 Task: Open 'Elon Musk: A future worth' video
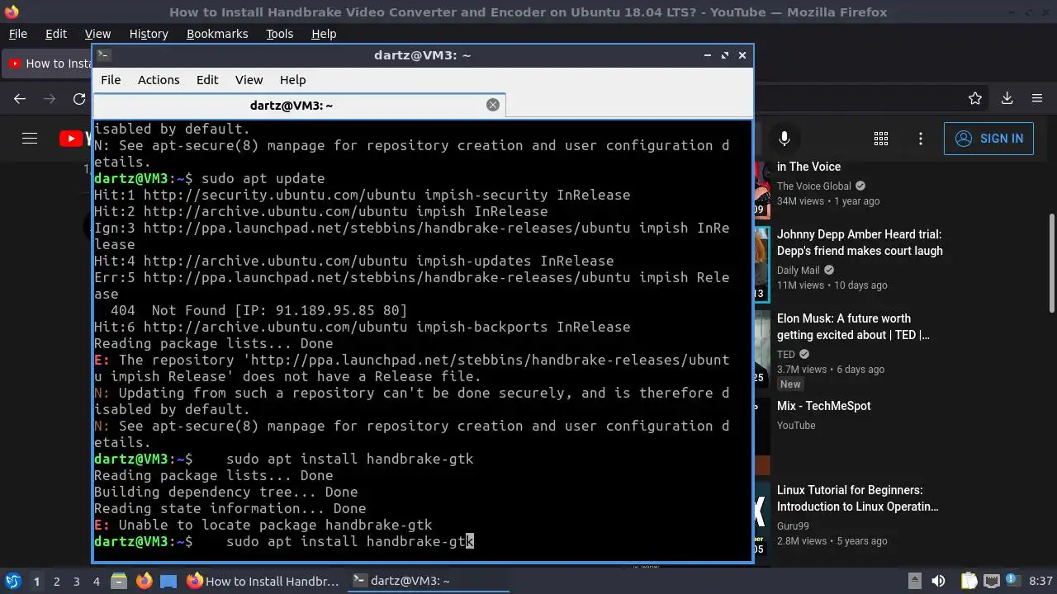click(853, 327)
